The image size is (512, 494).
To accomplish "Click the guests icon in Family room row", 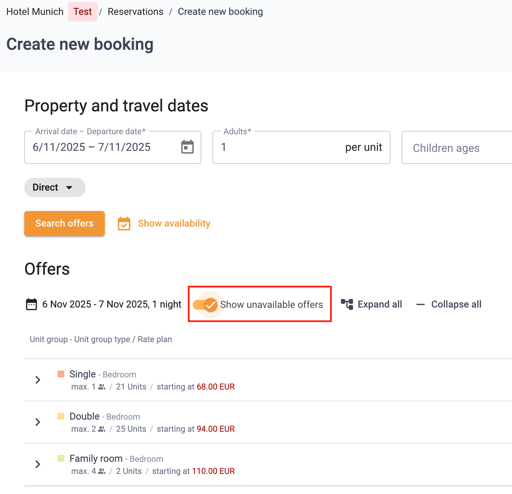I will coord(102,471).
